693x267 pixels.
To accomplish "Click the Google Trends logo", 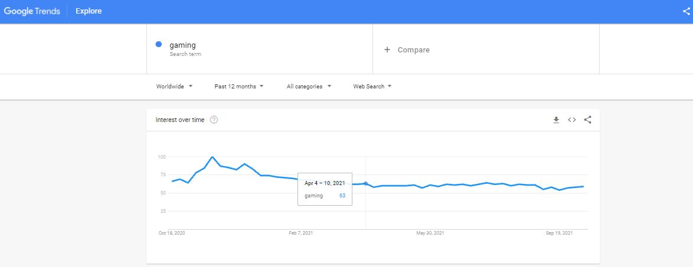I will pyautogui.click(x=32, y=11).
